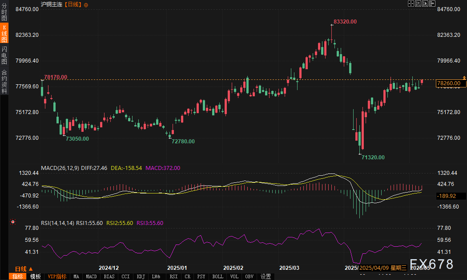The width and height of the screenshot is (467, 280).
Task: Click the orange circle-plus icon beside 日线 title
Action: 86,4
